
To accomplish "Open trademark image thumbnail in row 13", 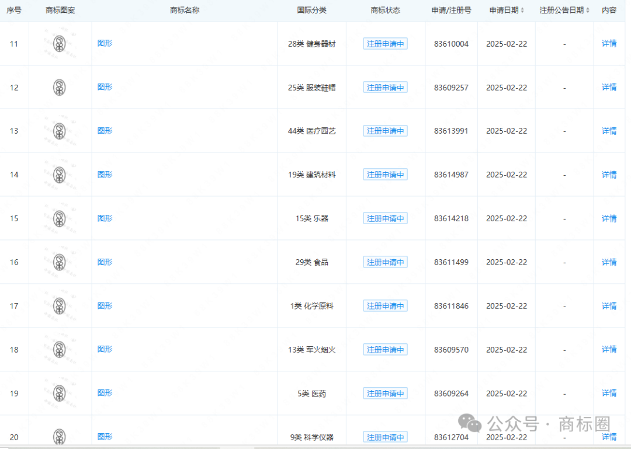I will point(60,131).
